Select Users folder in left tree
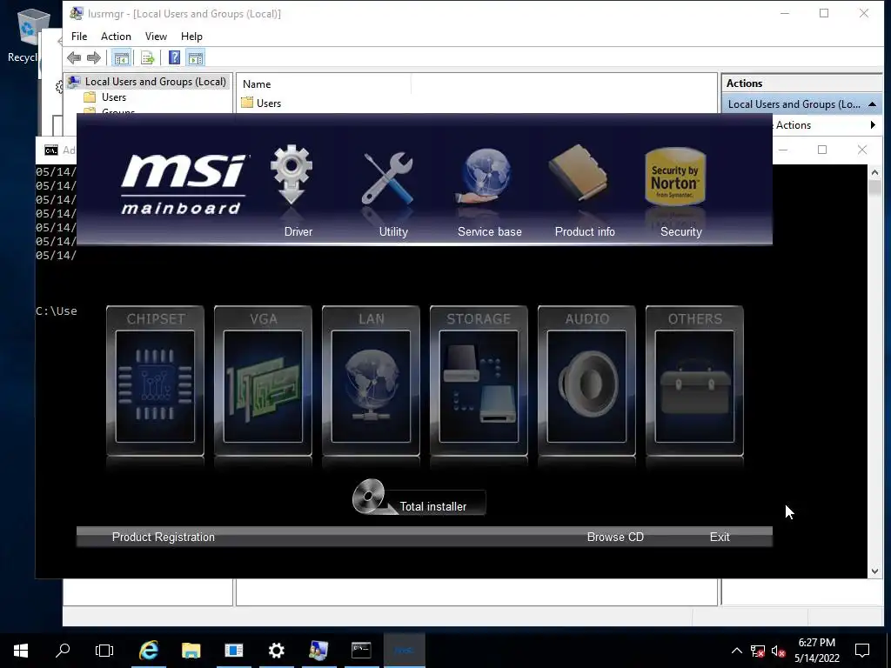The width and height of the screenshot is (891, 668). point(114,97)
